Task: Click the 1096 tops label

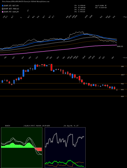Action: (x=76, y=17)
